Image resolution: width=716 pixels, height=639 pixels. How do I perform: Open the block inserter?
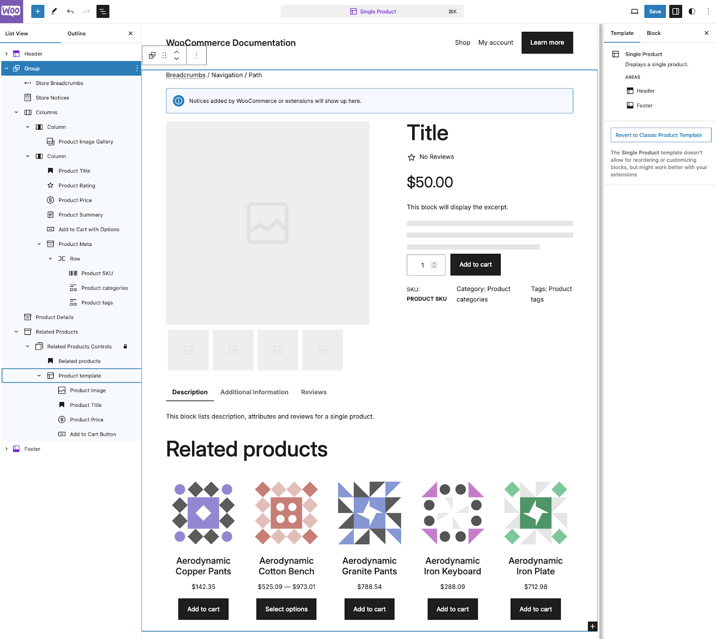tap(38, 11)
